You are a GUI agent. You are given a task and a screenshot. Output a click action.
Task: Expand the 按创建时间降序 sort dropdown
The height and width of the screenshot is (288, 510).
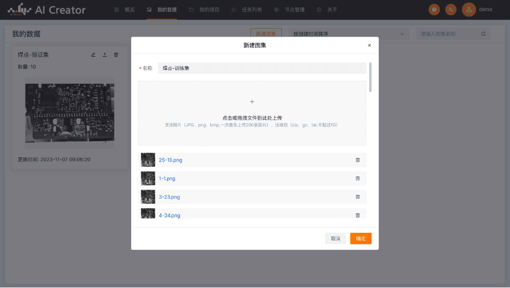[x=348, y=34]
